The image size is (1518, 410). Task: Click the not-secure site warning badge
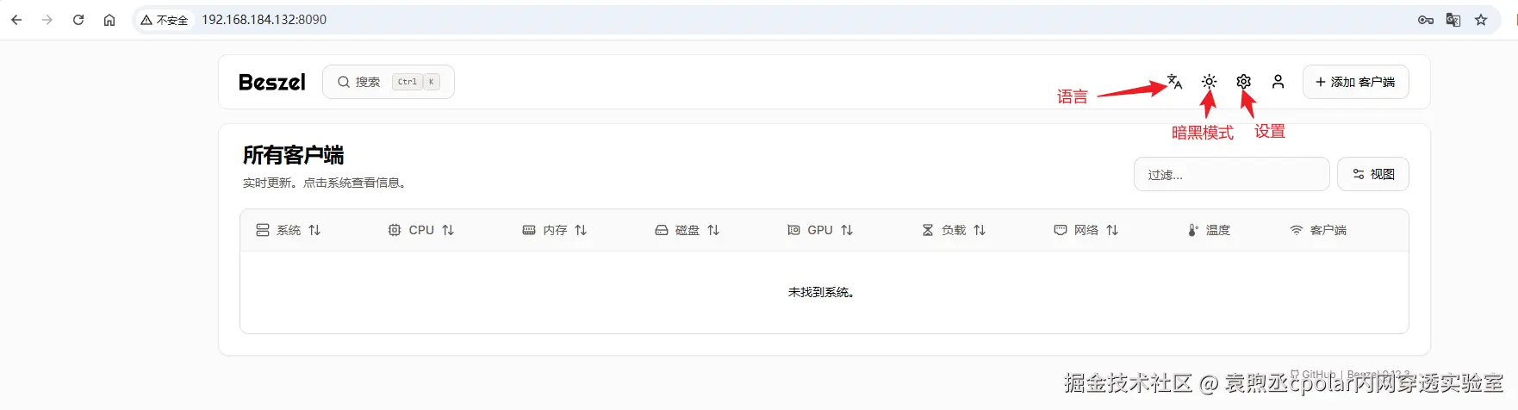click(x=165, y=20)
